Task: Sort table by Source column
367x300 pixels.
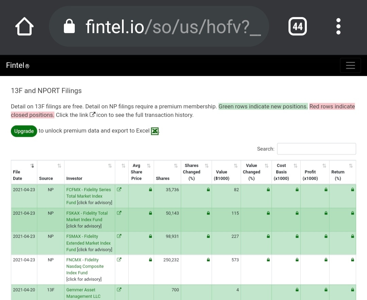Action: 51,172
